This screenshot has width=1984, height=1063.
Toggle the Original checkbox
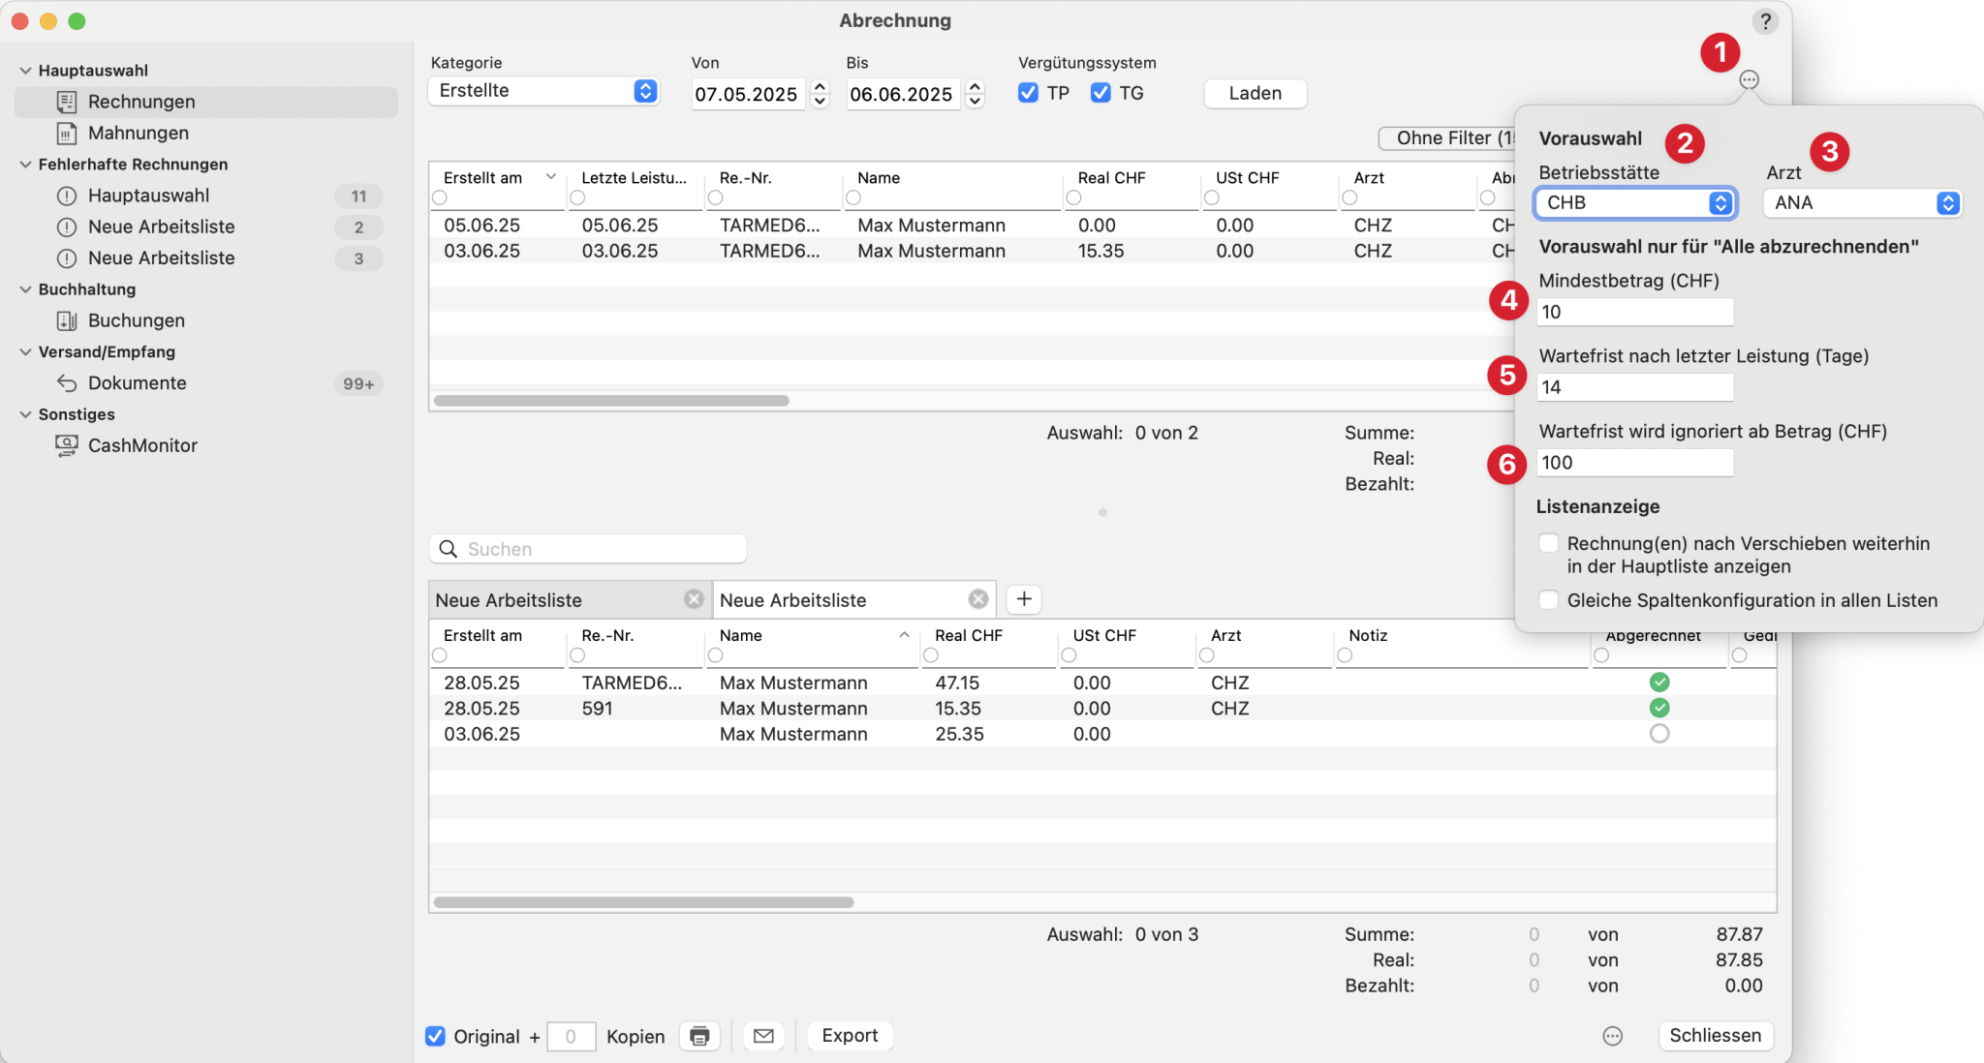(436, 1036)
